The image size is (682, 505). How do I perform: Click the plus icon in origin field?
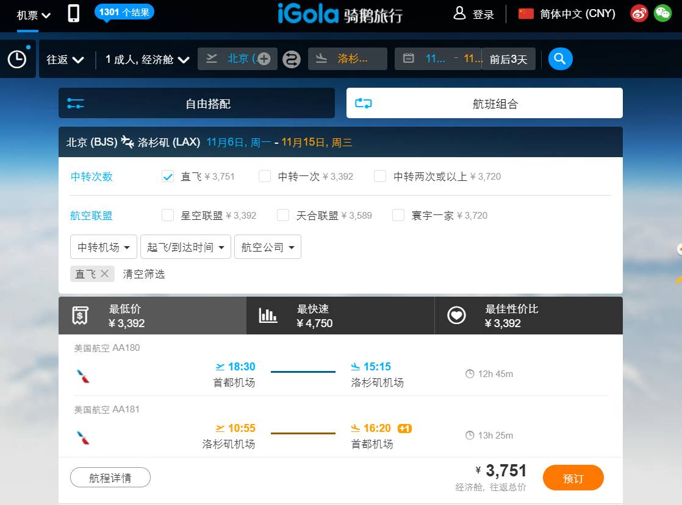pyautogui.click(x=264, y=59)
